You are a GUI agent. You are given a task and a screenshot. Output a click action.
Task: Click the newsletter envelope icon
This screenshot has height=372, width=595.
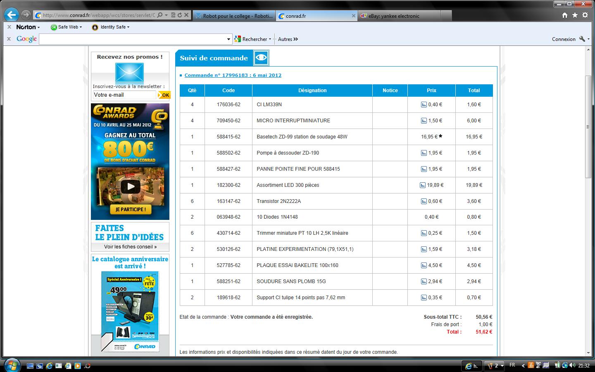click(130, 72)
